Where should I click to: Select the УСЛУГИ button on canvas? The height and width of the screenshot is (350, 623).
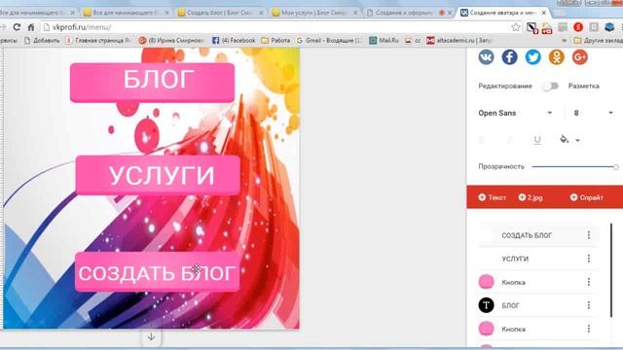click(158, 175)
